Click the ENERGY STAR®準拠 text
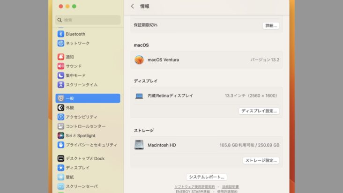Image resolution: width=343 pixels, height=193 pixels. 193,192
